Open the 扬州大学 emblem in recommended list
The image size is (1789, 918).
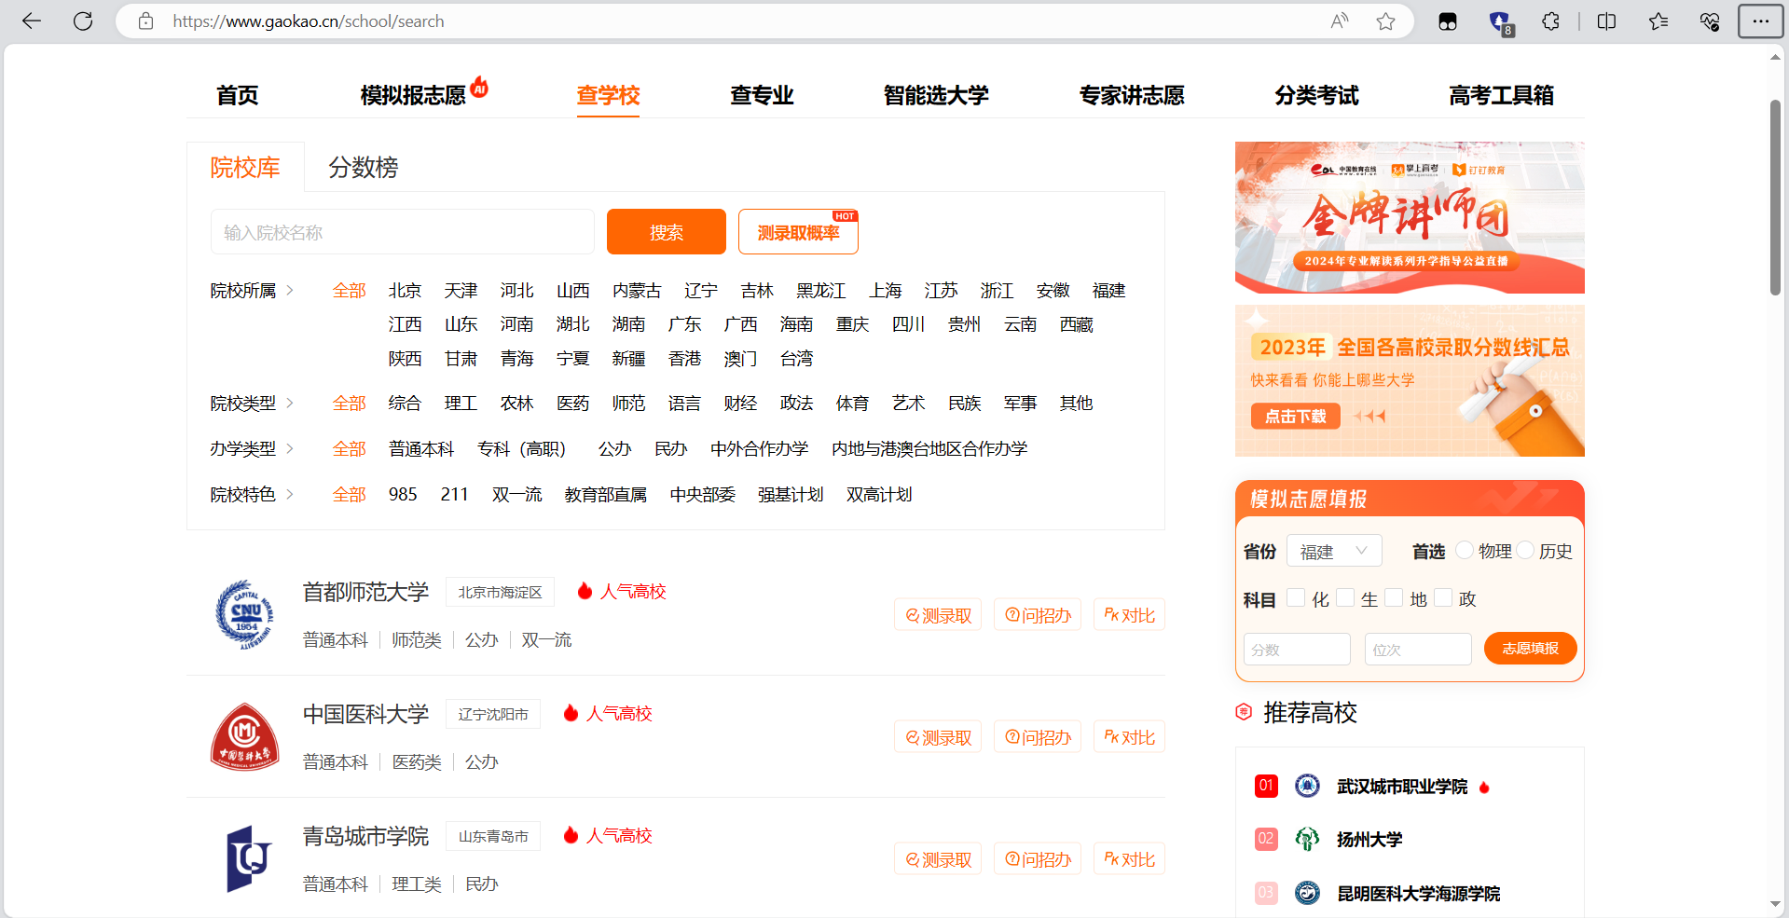(1307, 839)
